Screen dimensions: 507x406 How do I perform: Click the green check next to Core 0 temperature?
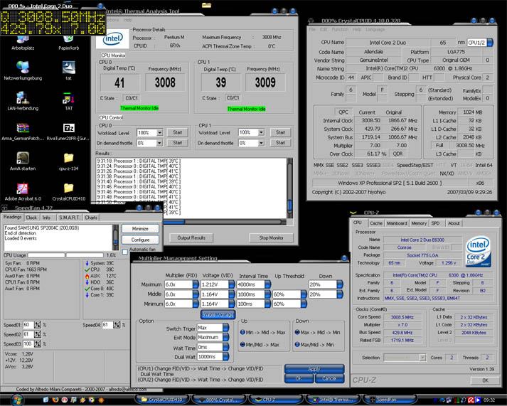tap(87, 289)
